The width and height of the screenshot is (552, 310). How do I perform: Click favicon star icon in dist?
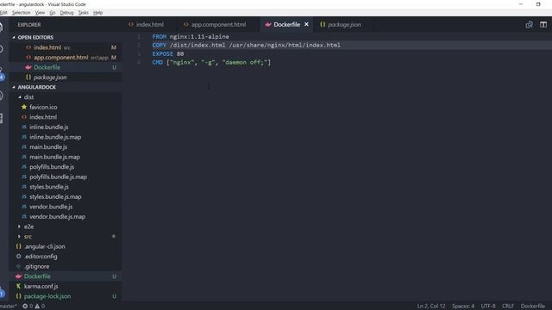[24, 107]
